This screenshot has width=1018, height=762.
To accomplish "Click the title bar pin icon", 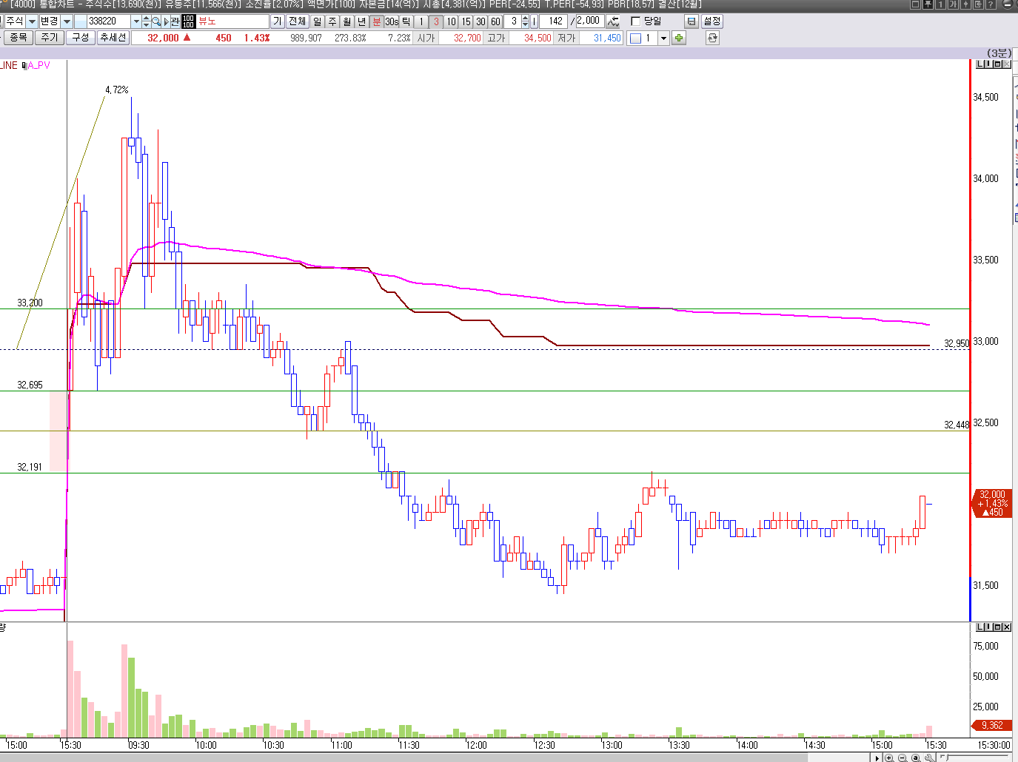I will (928, 4).
